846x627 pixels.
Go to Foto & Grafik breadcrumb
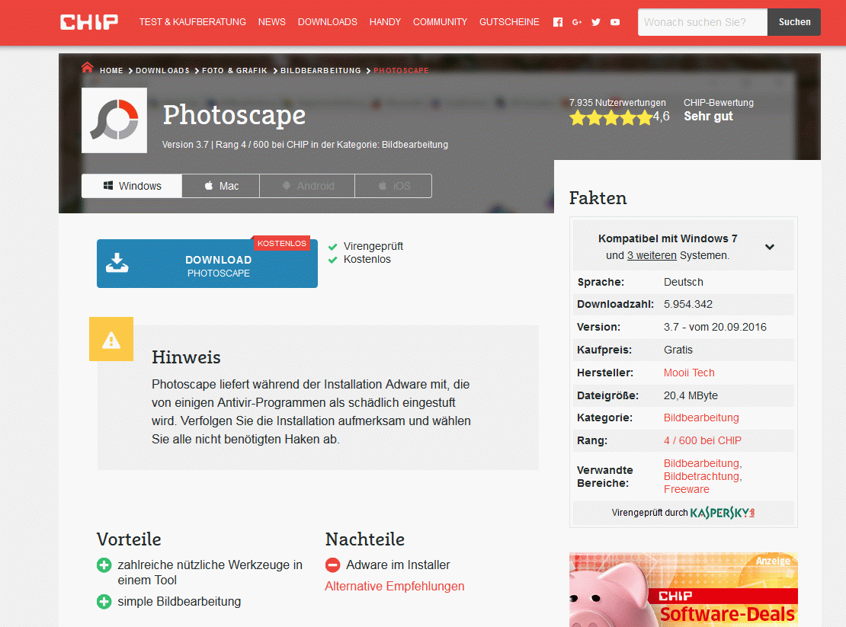(x=235, y=71)
